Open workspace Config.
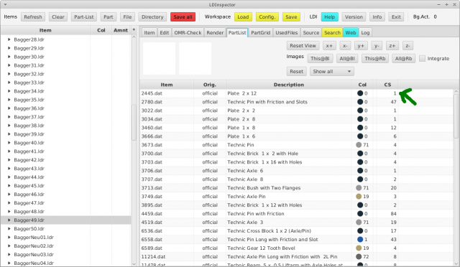460x267 pixels. pos(267,17)
